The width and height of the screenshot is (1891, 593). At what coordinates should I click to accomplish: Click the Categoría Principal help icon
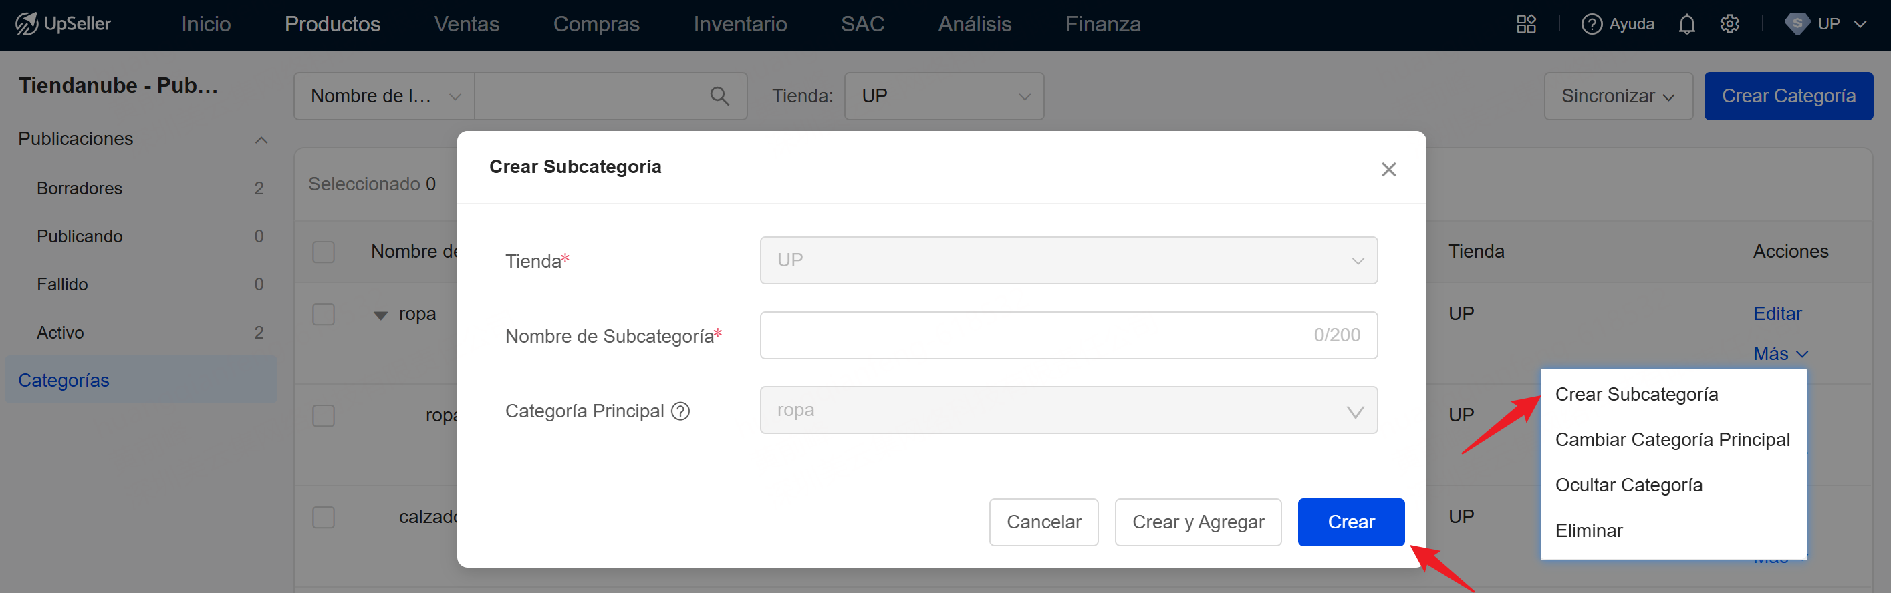680,411
